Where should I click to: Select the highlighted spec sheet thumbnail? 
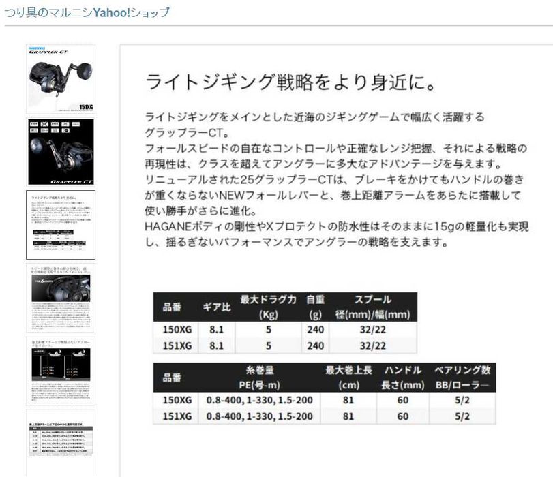61,225
